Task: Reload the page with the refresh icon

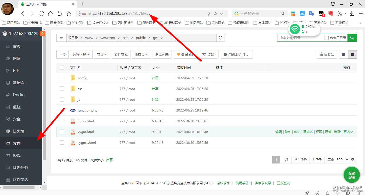Action: 41,13
